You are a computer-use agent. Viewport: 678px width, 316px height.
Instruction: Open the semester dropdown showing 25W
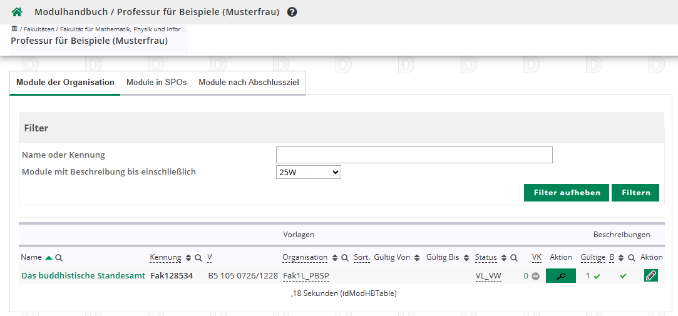pos(308,172)
